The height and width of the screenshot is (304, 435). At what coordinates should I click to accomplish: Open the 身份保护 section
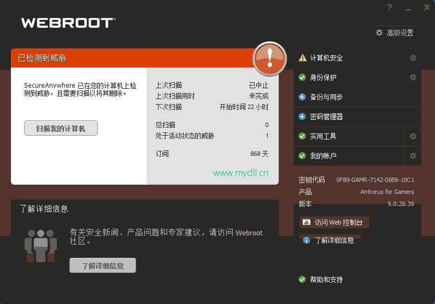point(323,77)
